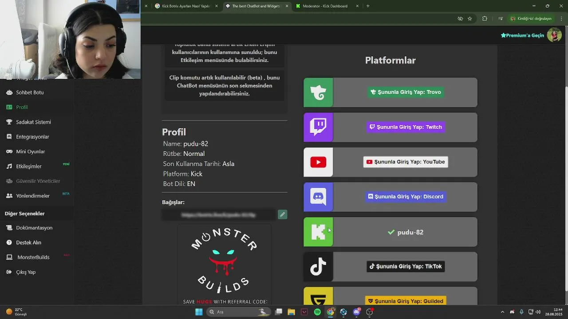Open the weather widget 22°C Güneşli
The width and height of the screenshot is (568, 319).
(17, 312)
